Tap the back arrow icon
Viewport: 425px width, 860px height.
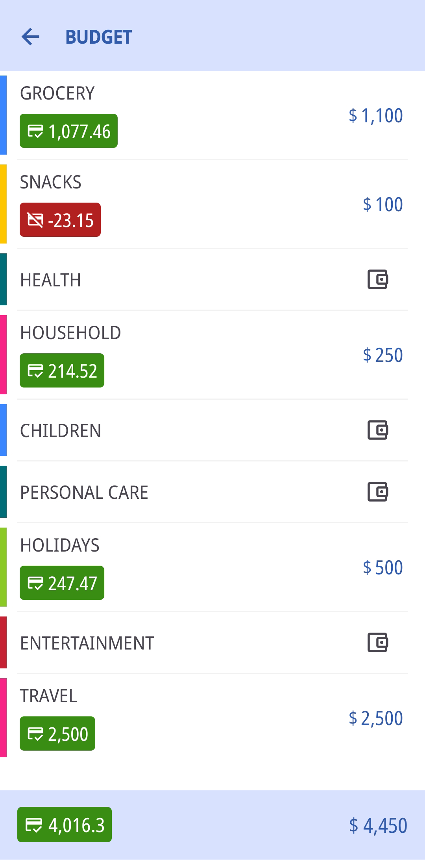[30, 37]
